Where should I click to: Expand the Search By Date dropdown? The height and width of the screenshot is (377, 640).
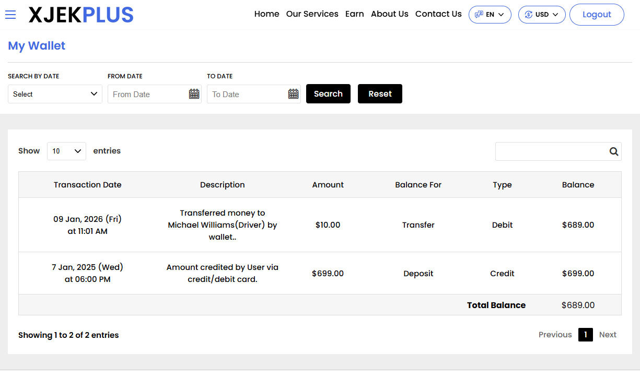(55, 94)
